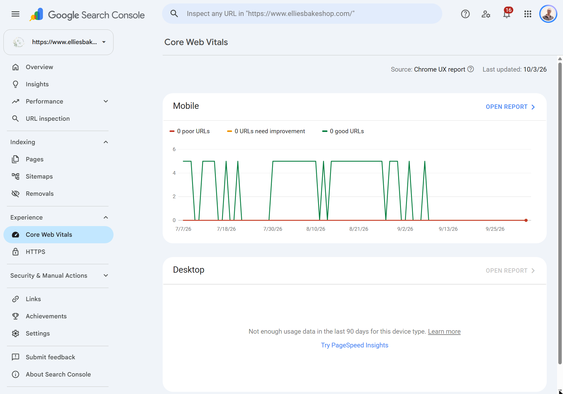Open the Pages indexing report

(58, 159)
